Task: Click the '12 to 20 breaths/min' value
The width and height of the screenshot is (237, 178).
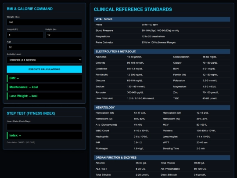Action: point(153,36)
